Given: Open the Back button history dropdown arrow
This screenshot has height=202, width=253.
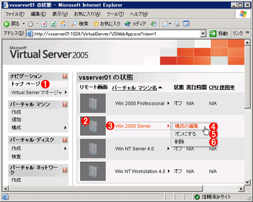Looking at the screenshot, I should [24, 24].
